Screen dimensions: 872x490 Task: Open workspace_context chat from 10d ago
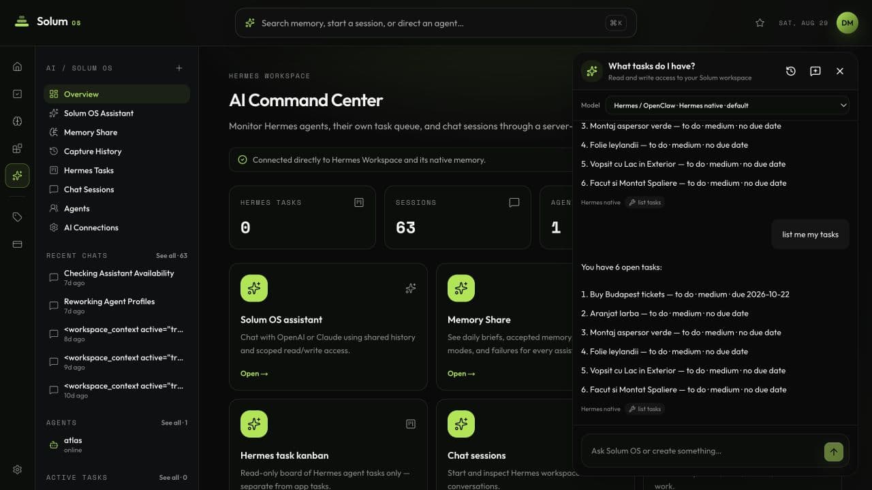(116, 390)
